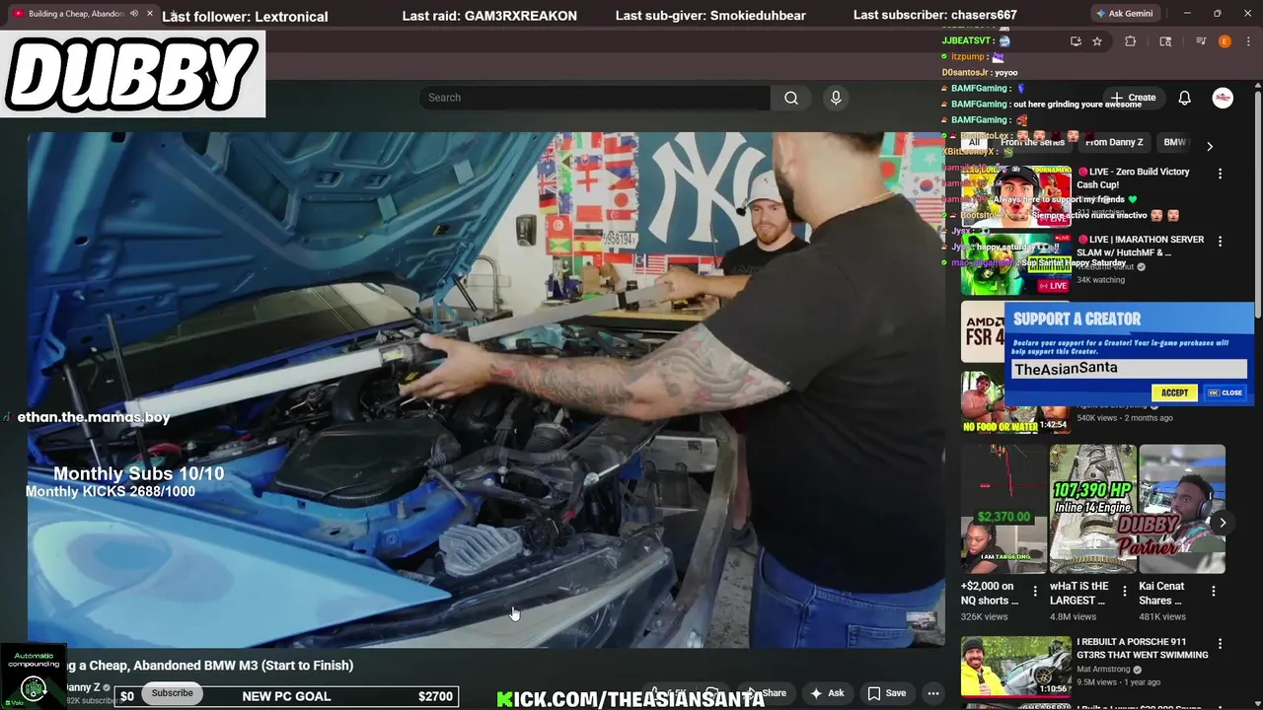Open the MARATHON SERVER SLAM live thumbnail
The height and width of the screenshot is (710, 1263).
[1016, 264]
